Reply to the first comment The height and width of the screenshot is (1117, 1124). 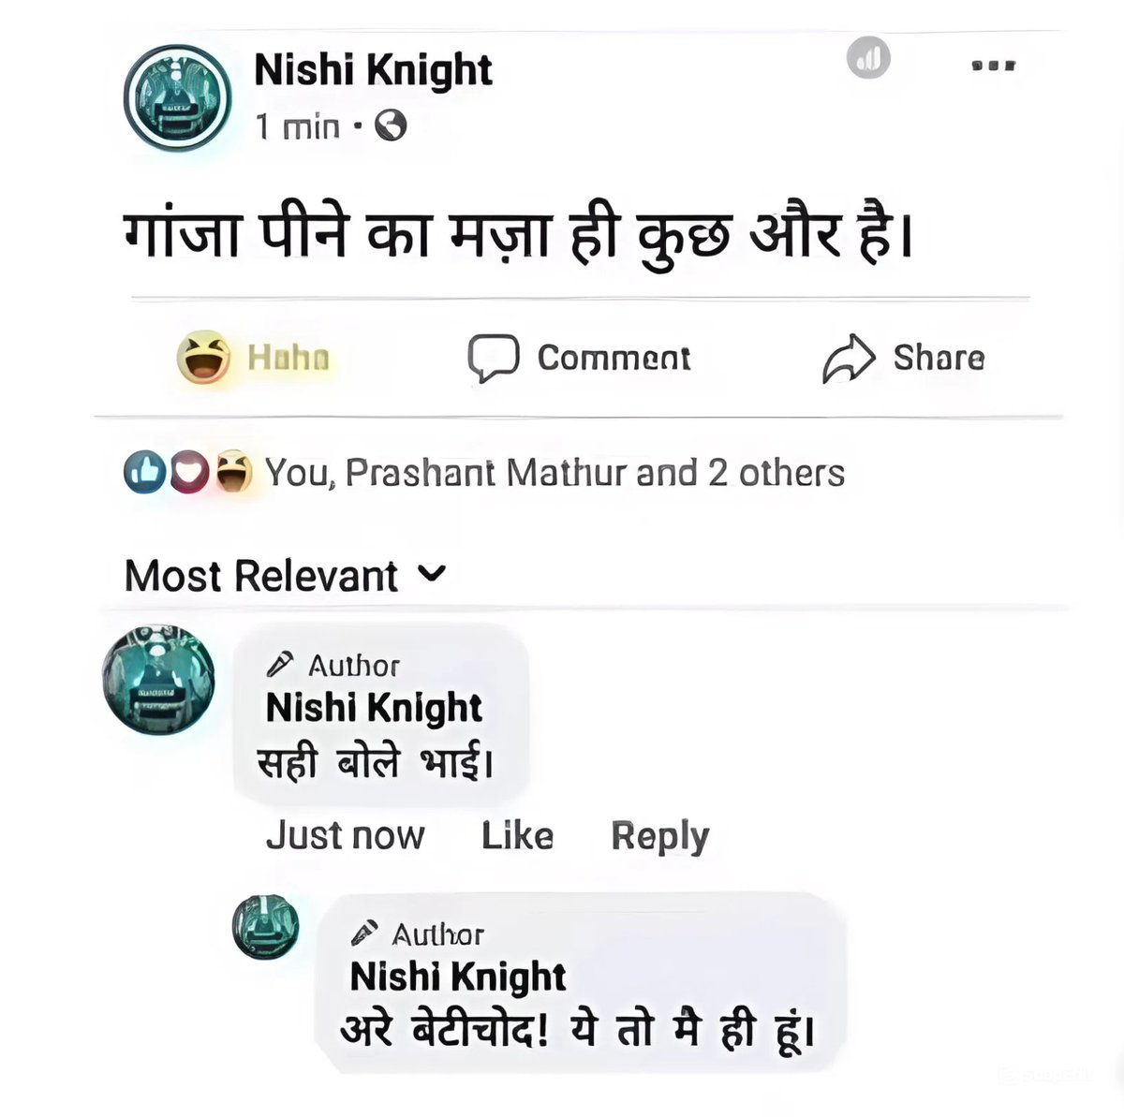coord(660,836)
